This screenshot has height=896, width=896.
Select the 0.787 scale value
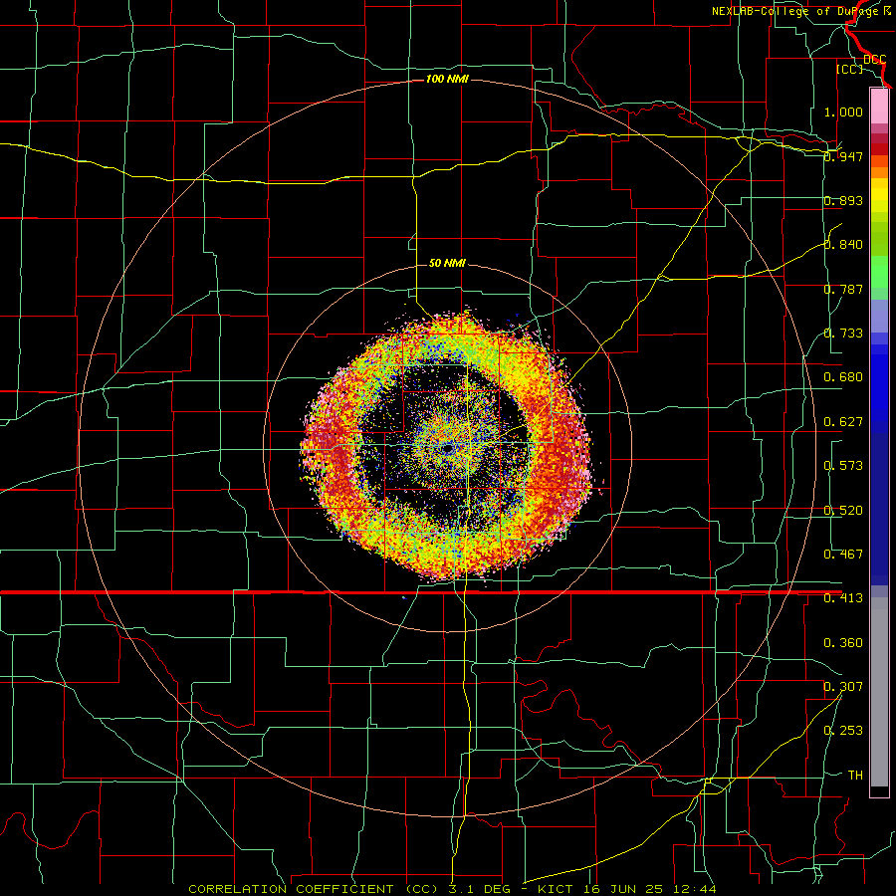coord(843,289)
